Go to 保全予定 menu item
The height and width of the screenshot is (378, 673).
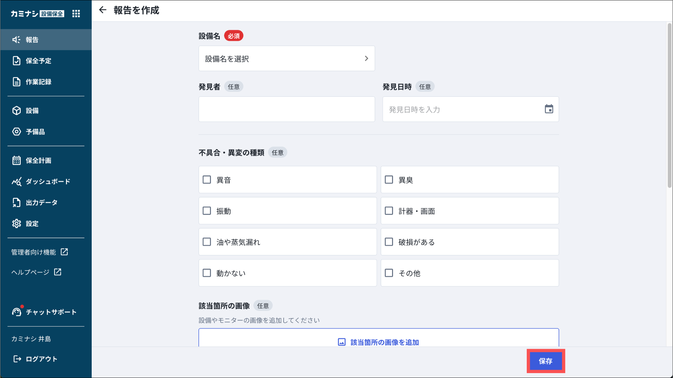pos(38,61)
